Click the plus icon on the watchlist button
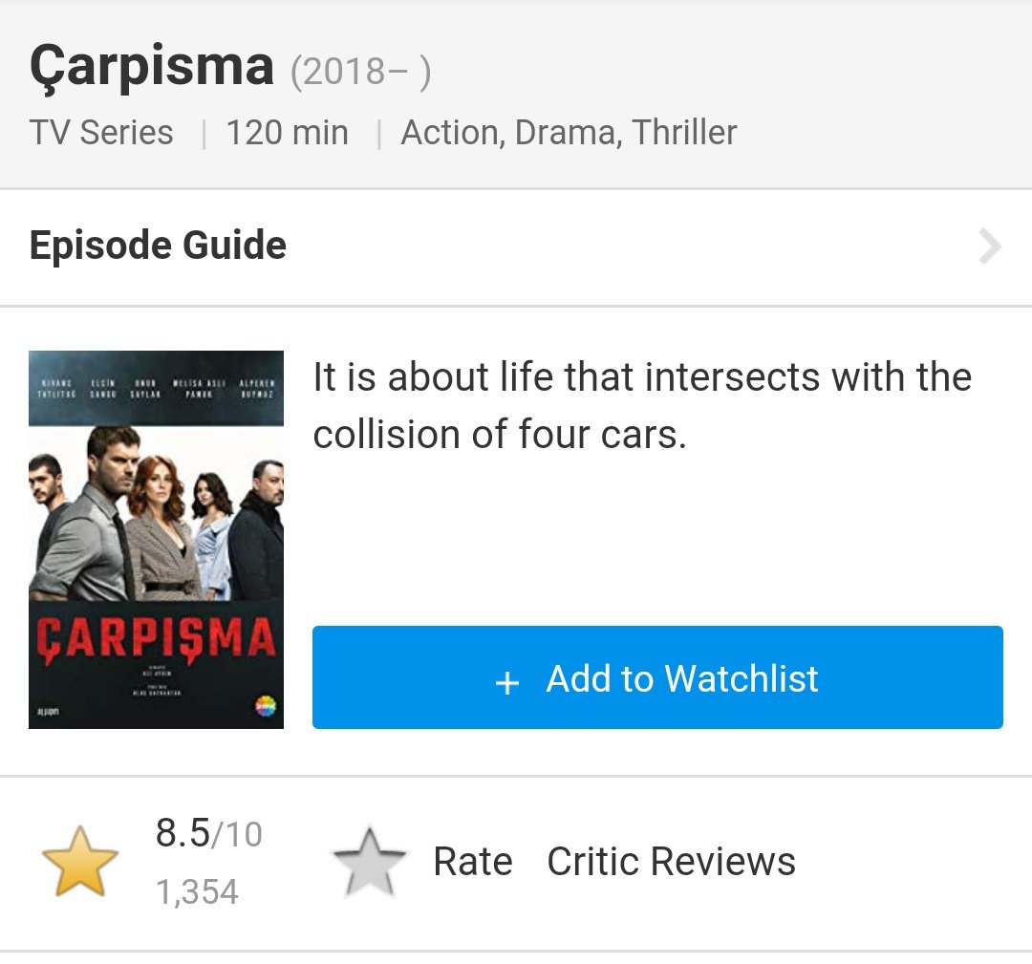This screenshot has height=964, width=1032. coord(507,682)
